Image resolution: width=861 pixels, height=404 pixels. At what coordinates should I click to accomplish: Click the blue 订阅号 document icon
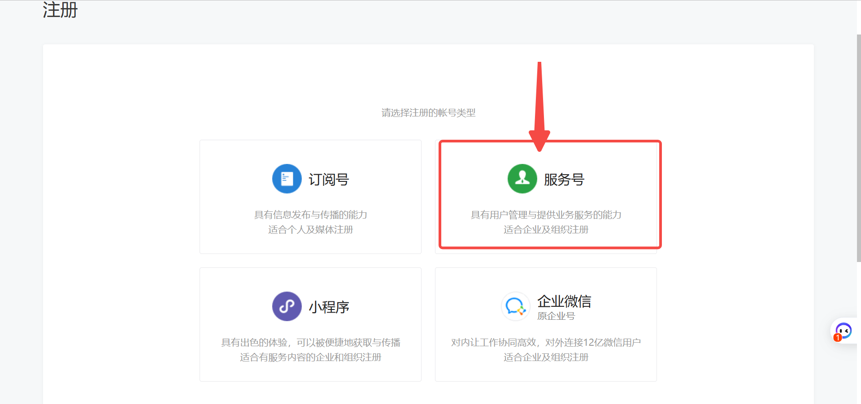tap(287, 179)
